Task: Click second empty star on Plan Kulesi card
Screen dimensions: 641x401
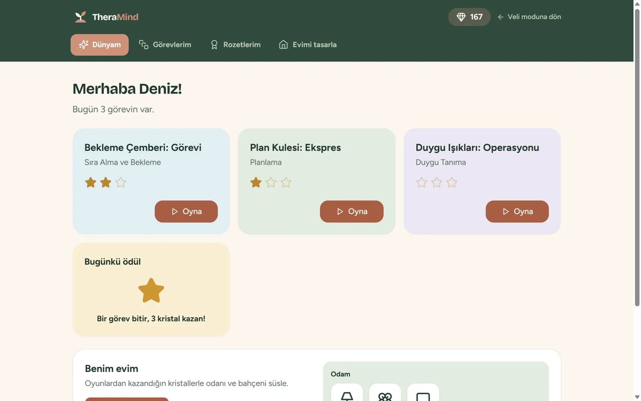Action: tap(271, 182)
